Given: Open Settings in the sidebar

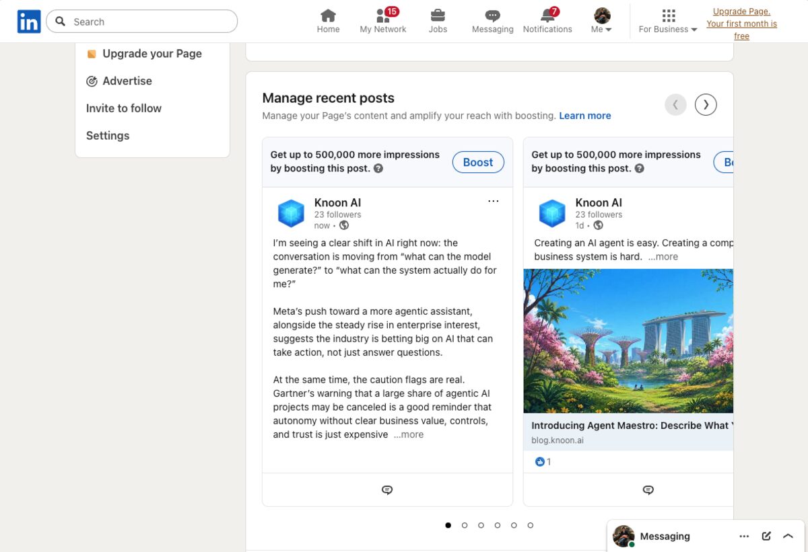Looking at the screenshot, I should click(x=108, y=136).
